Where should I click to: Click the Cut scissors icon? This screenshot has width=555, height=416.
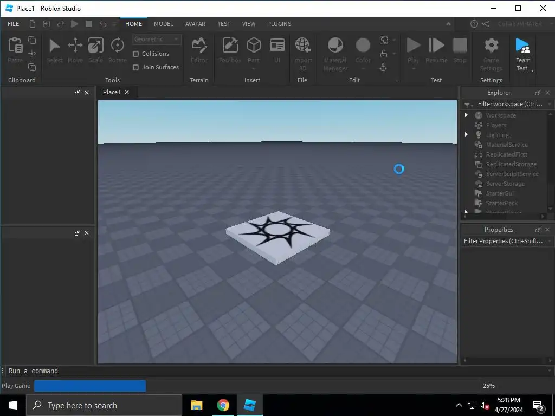[x=32, y=54]
